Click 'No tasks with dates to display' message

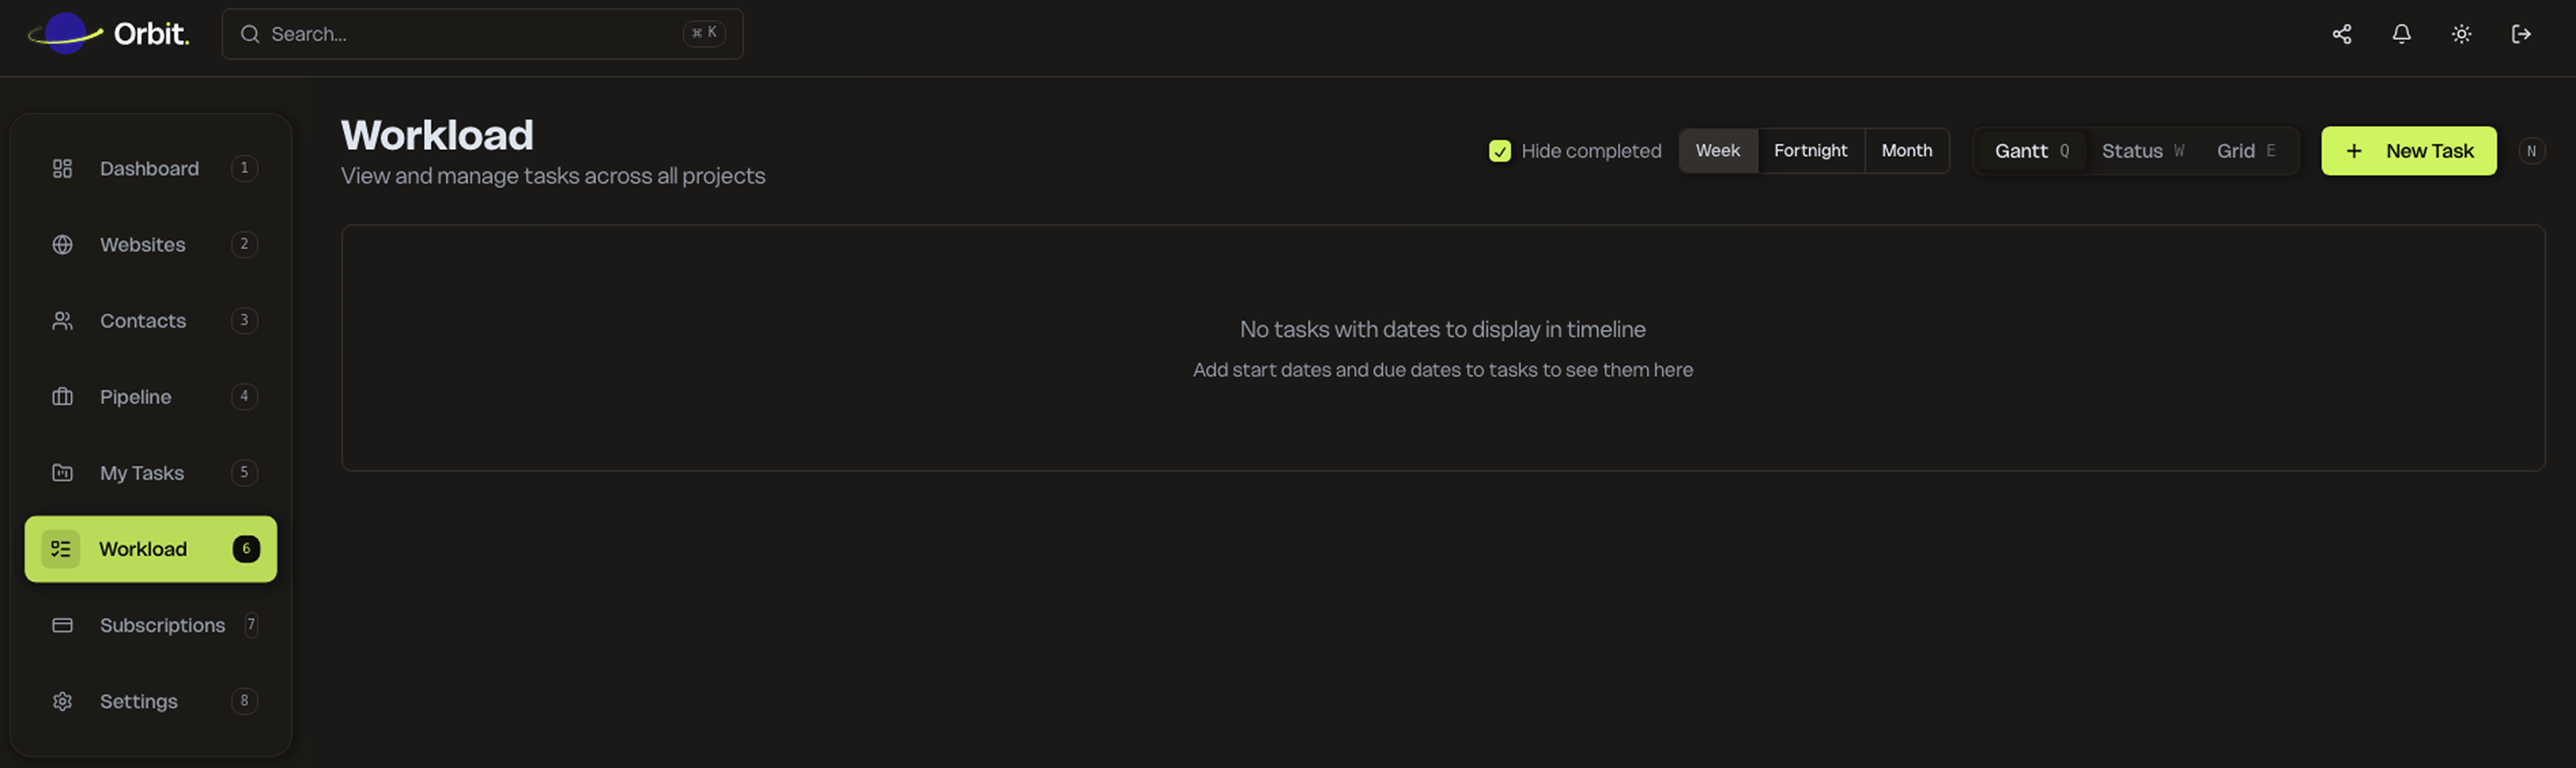[1442, 329]
